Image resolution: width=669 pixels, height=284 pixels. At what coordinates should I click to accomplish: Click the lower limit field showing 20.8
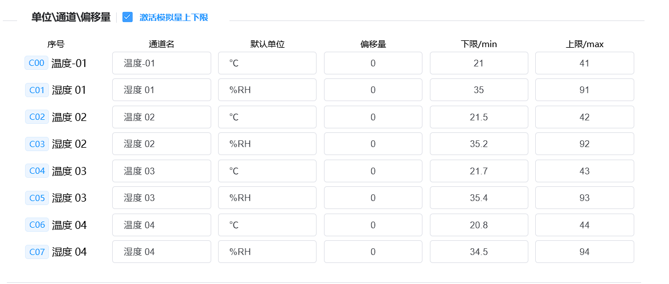coord(479,225)
